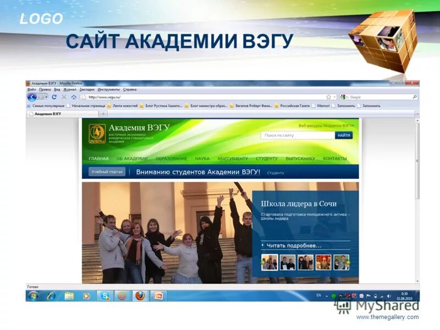Reload the page in Firefox
Screen dimensions: 440x330
click(x=54, y=97)
